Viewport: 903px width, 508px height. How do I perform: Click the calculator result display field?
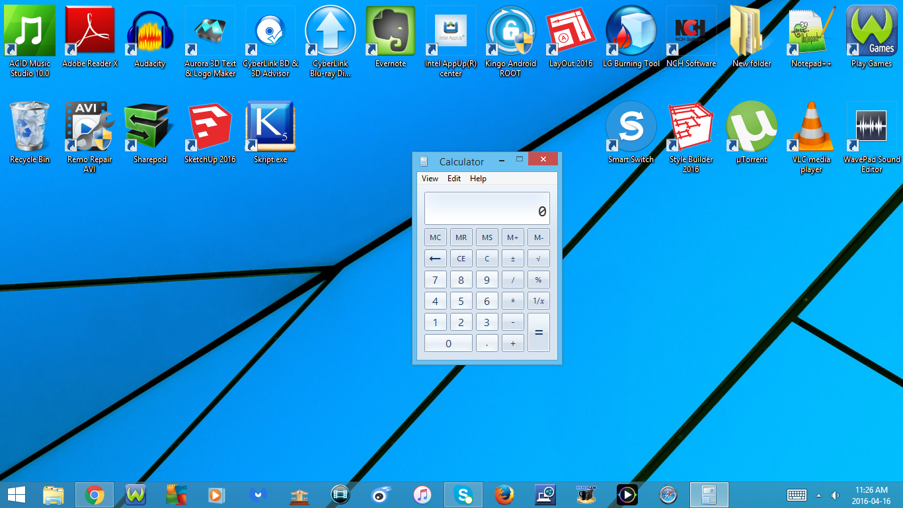tap(487, 208)
